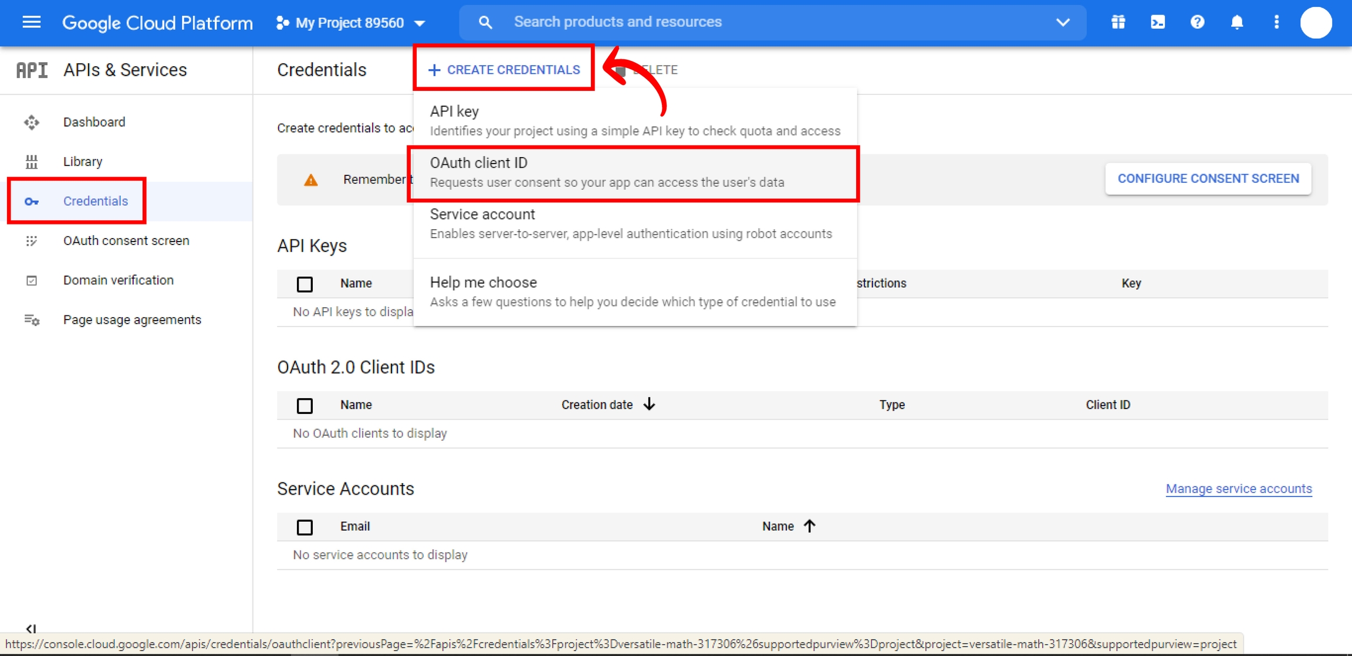
Task: Open the three-dot settings menu
Action: pos(1276,22)
